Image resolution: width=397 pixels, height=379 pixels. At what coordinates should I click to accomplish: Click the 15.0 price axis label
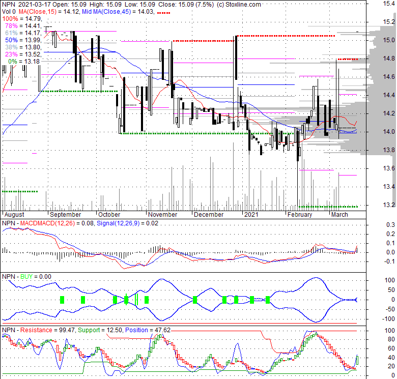(x=389, y=40)
